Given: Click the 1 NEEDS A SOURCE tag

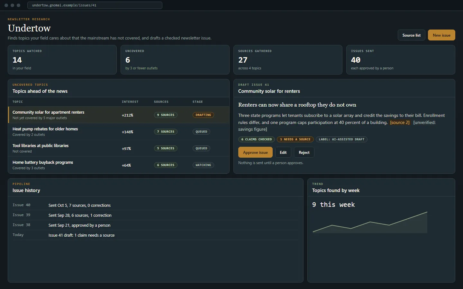Looking at the screenshot, I should click(295, 139).
